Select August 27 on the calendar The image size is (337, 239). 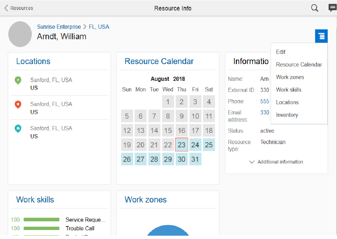(141, 159)
